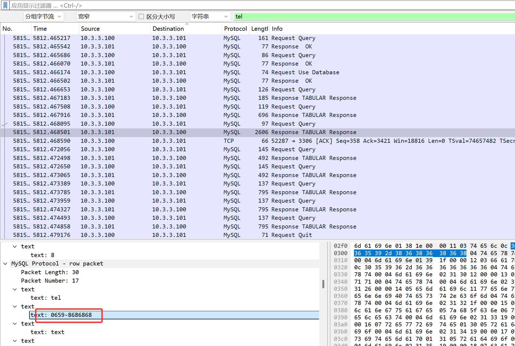Select the TABULAR Response packet at 5812.473785
The image size is (515, 346).
click(x=257, y=192)
